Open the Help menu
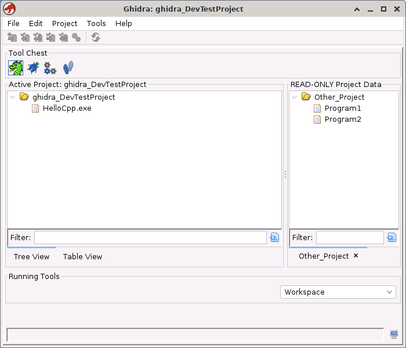This screenshot has width=406, height=348. point(124,23)
